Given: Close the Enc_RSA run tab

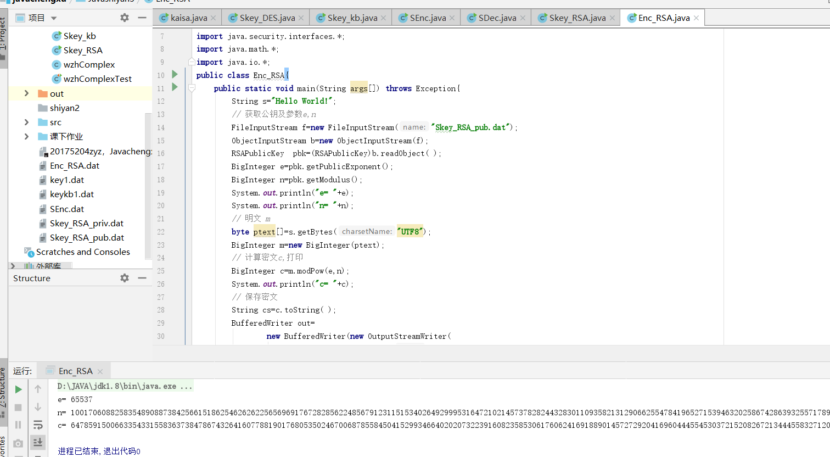Looking at the screenshot, I should [x=100, y=371].
